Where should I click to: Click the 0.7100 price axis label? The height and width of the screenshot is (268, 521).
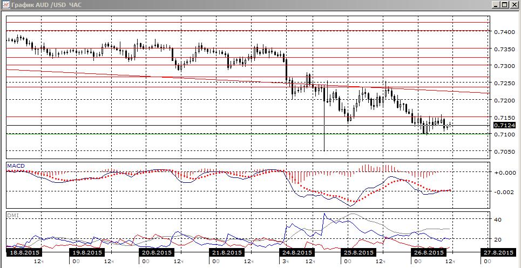(x=504, y=134)
